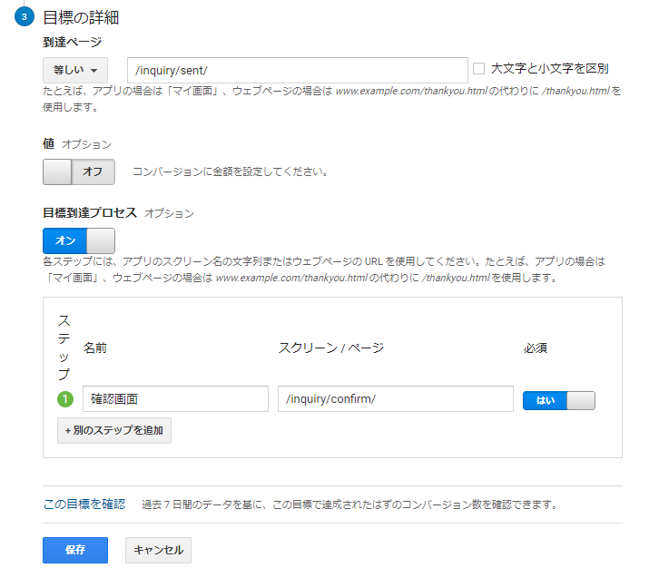Click the 確認画面 step name field
The image size is (649, 568).
(x=175, y=399)
